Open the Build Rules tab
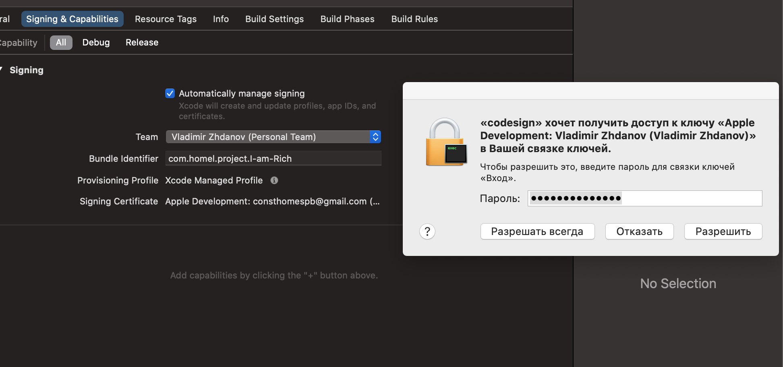The width and height of the screenshot is (783, 367). point(414,19)
